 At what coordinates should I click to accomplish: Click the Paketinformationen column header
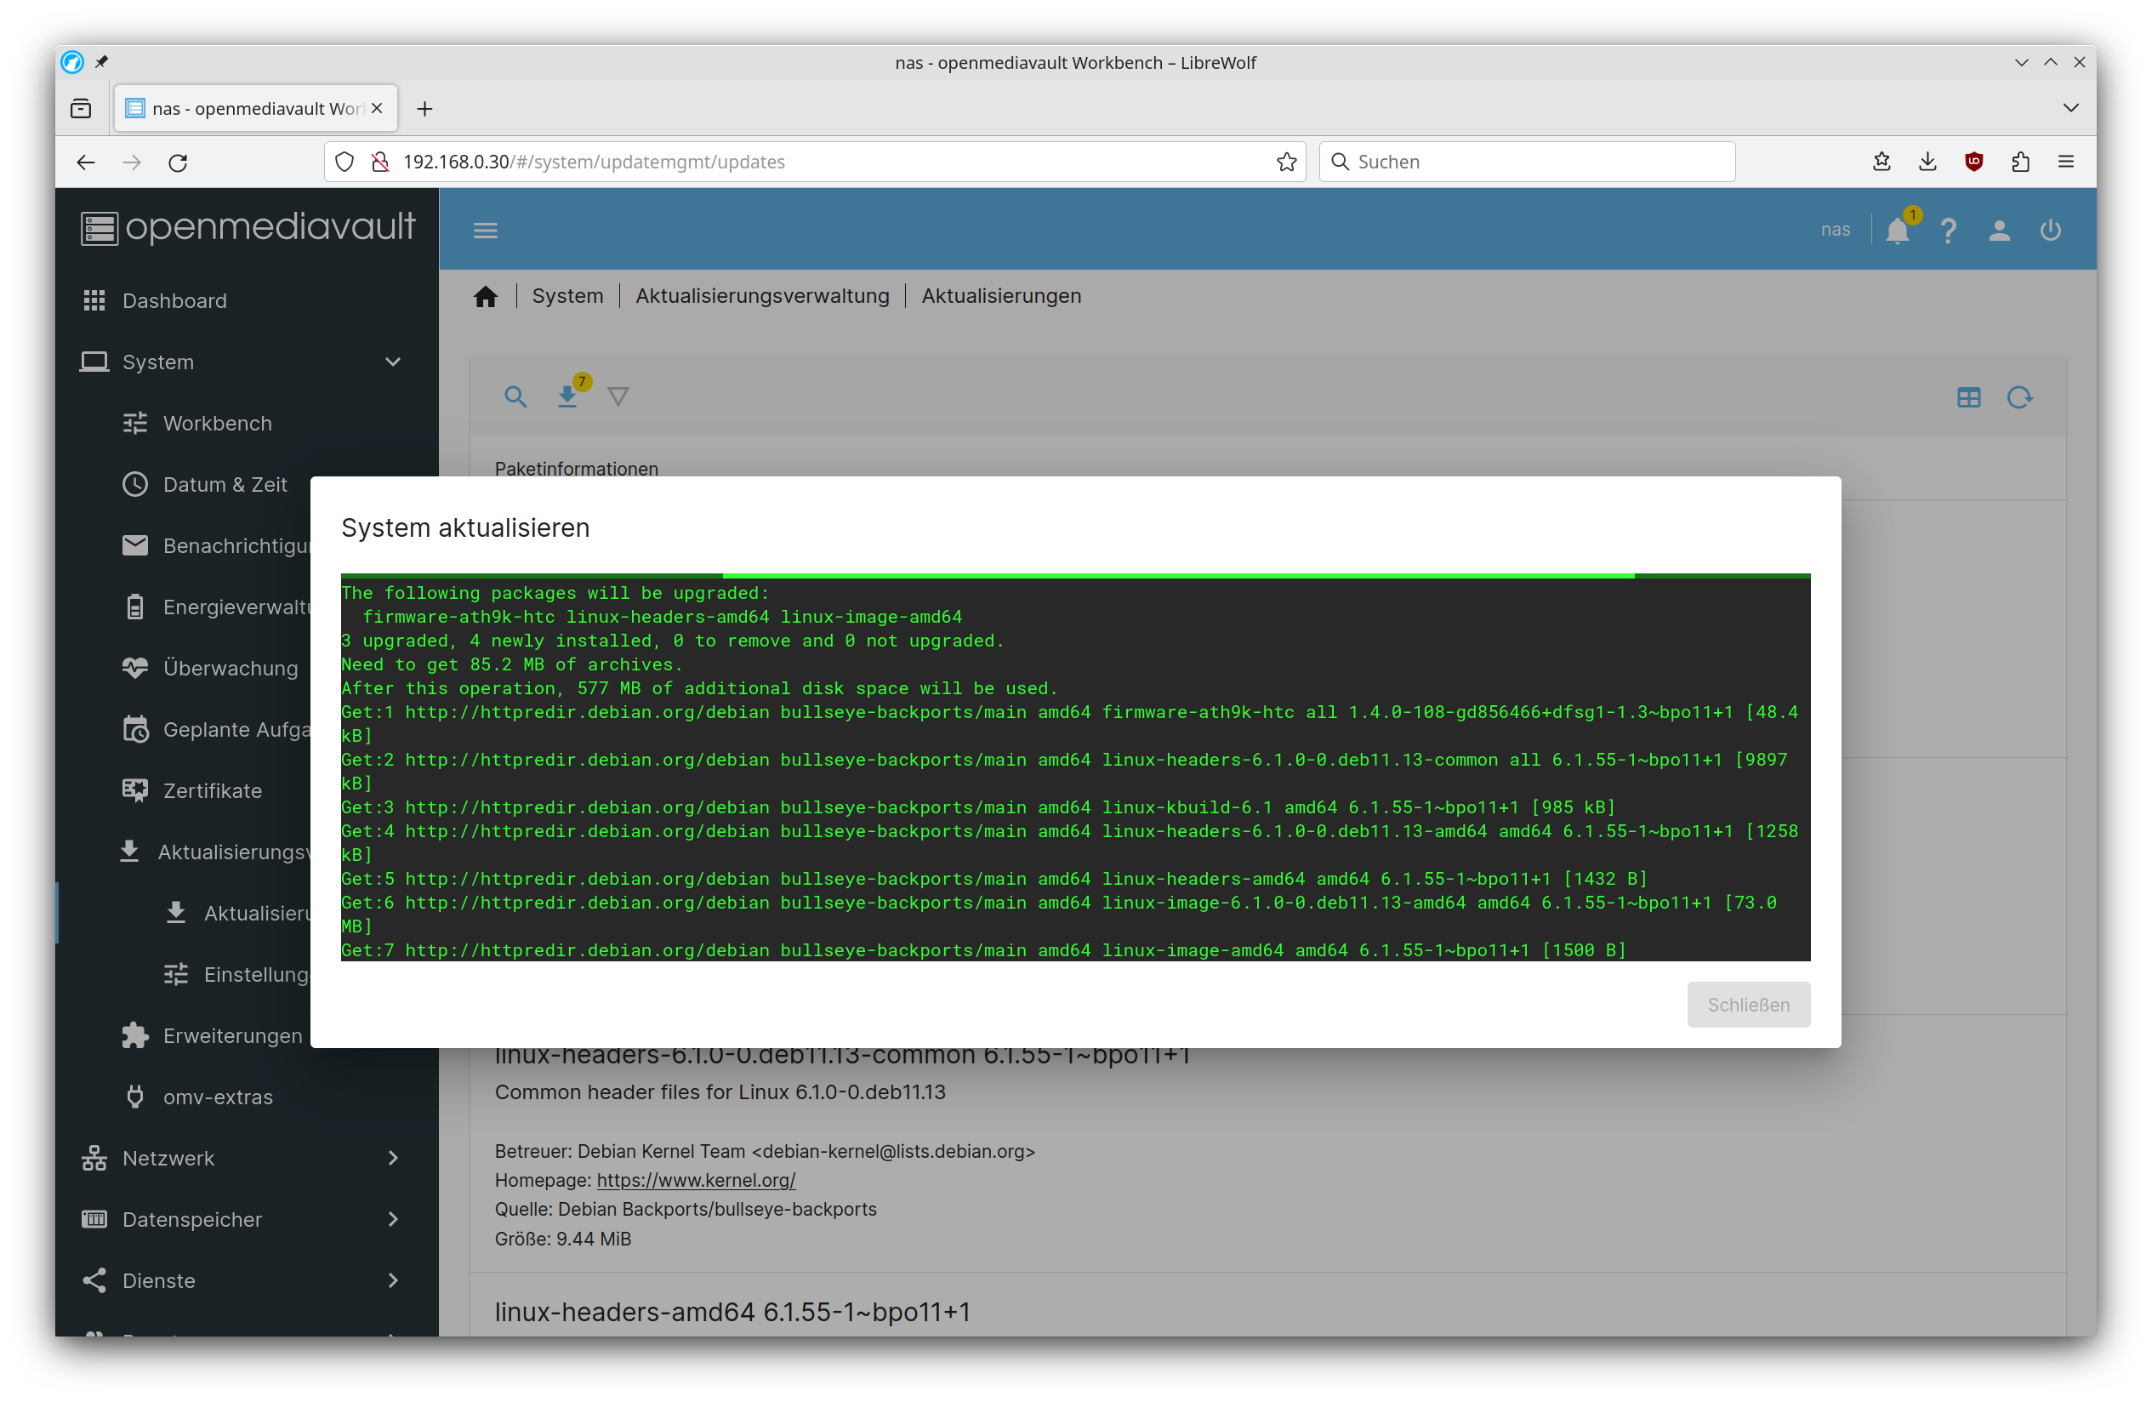(576, 468)
